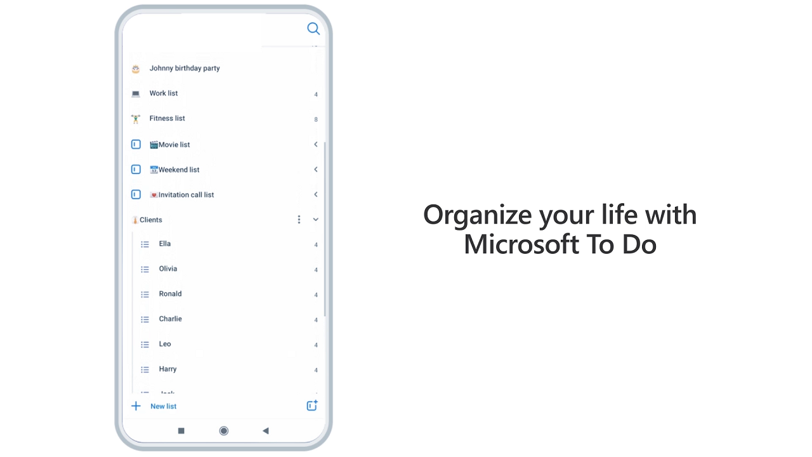Viewport: 812px width, 457px height.
Task: Check the selection box for Movie list
Action: pos(136,144)
